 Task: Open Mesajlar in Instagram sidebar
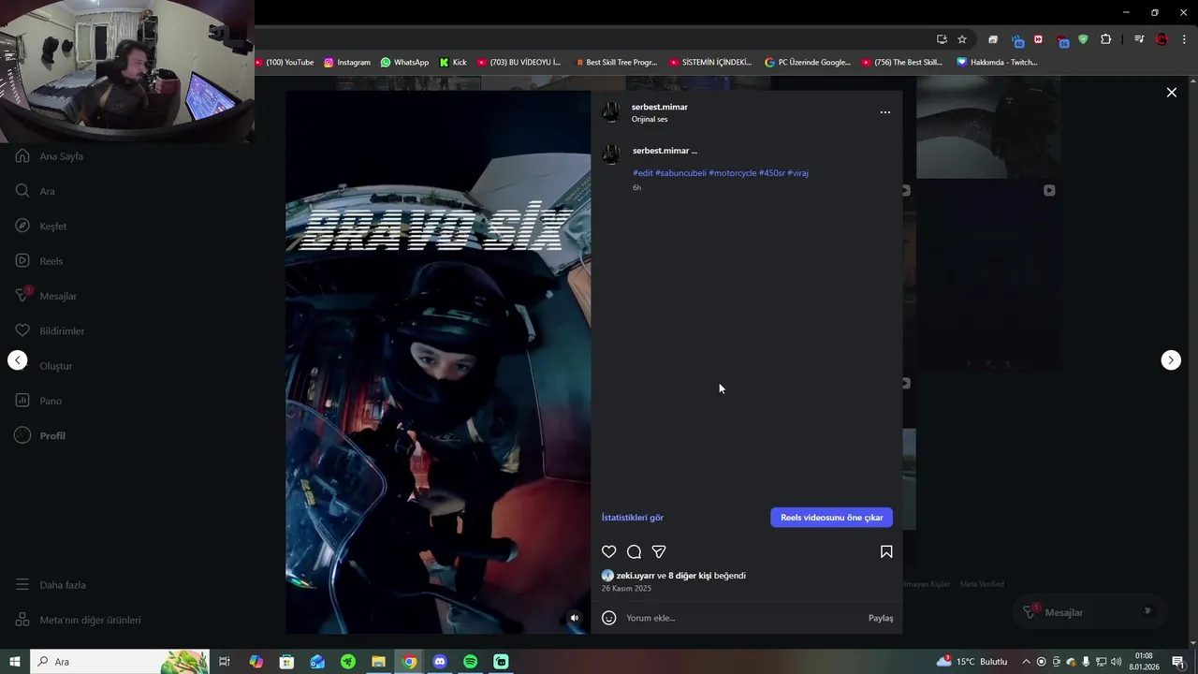[46, 296]
